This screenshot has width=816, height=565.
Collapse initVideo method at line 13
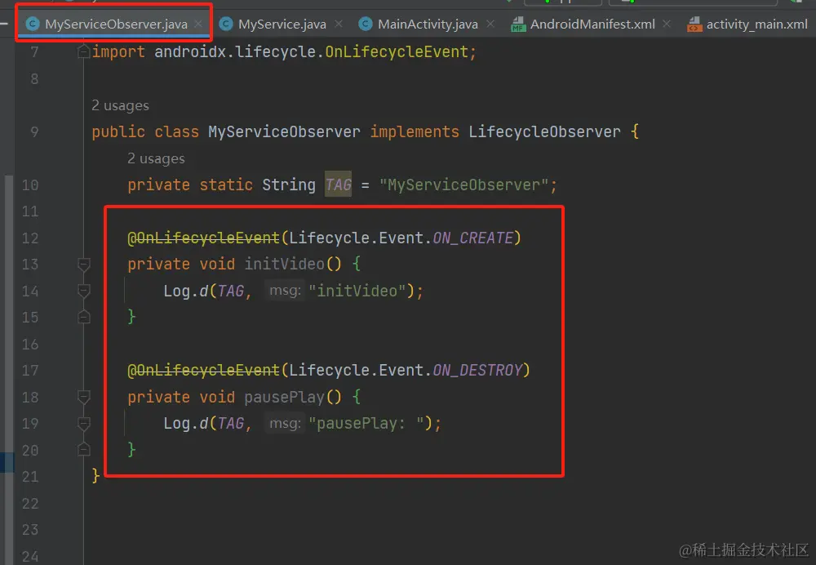[84, 265]
